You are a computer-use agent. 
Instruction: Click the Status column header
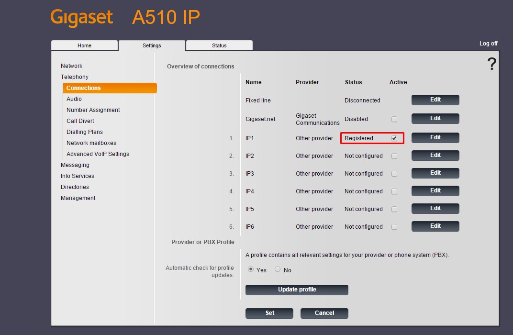(x=353, y=82)
